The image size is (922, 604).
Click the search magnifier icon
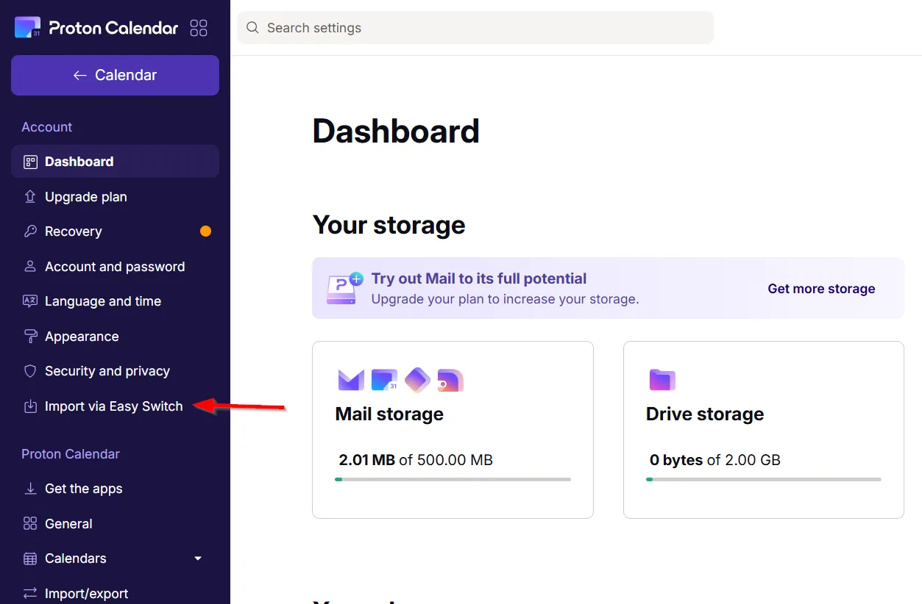(252, 28)
